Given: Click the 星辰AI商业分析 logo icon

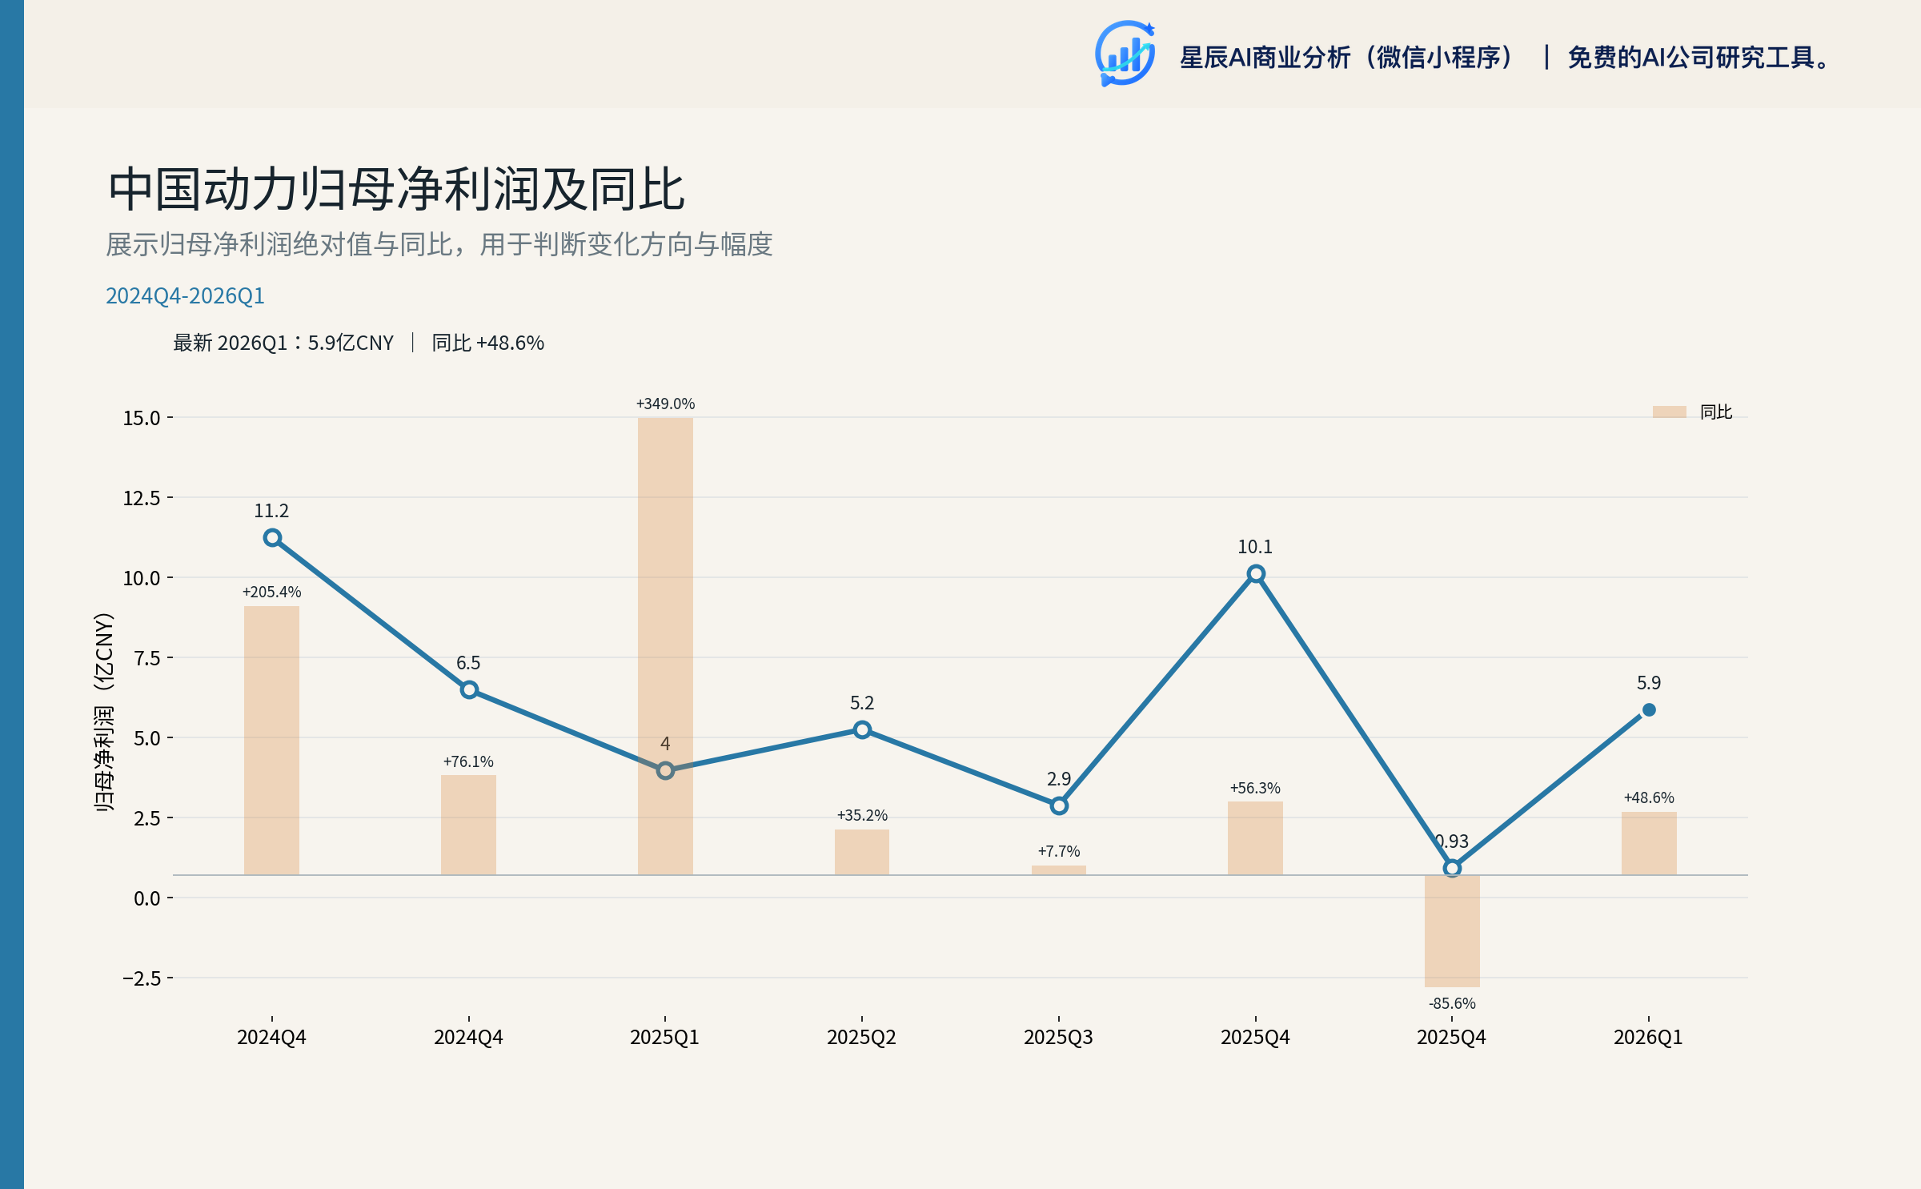Looking at the screenshot, I should coord(1125,54).
